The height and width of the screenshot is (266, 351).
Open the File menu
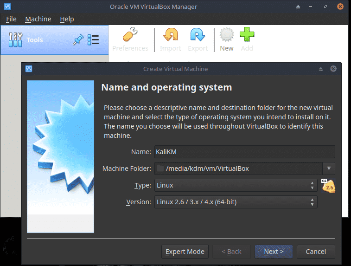[x=11, y=19]
